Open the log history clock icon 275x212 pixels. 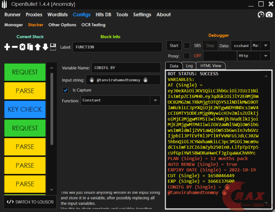(261, 15)
